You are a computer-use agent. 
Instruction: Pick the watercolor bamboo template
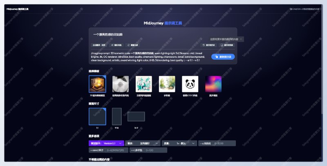coord(167,84)
